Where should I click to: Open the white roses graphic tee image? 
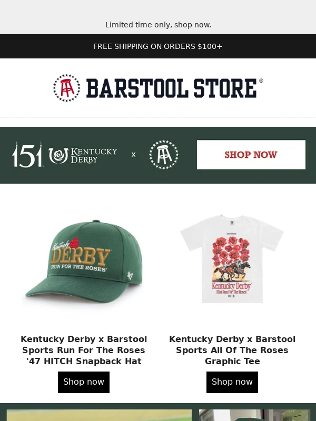coord(232,259)
